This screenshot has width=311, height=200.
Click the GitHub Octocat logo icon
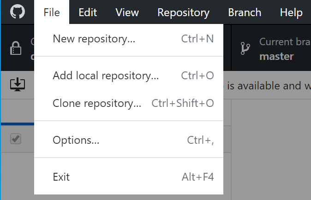click(x=18, y=12)
